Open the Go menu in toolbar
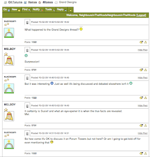 (x=7, y=9)
